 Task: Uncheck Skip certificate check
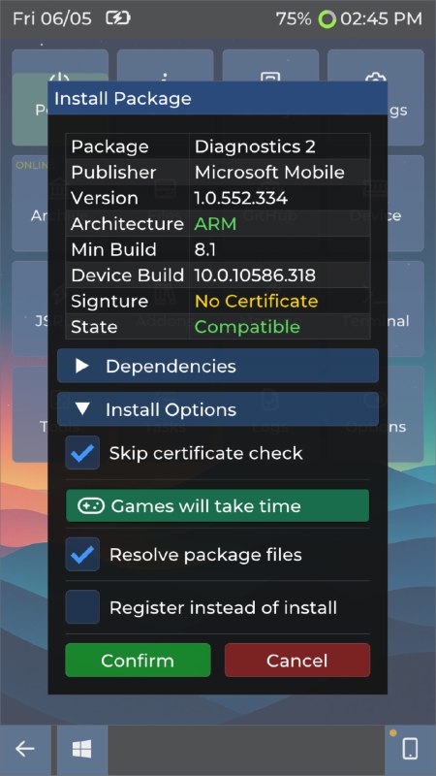tap(82, 453)
